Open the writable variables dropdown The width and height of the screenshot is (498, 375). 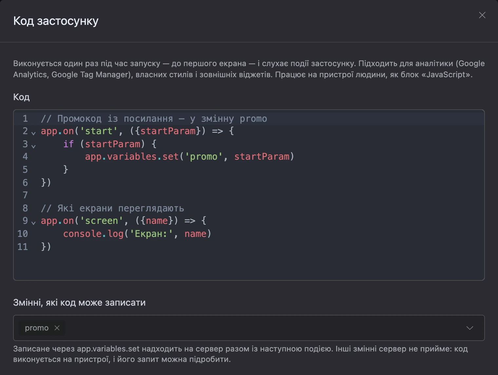[x=470, y=328]
